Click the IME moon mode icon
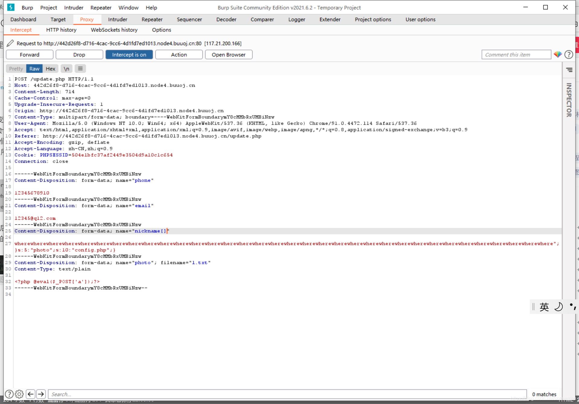 click(558, 307)
